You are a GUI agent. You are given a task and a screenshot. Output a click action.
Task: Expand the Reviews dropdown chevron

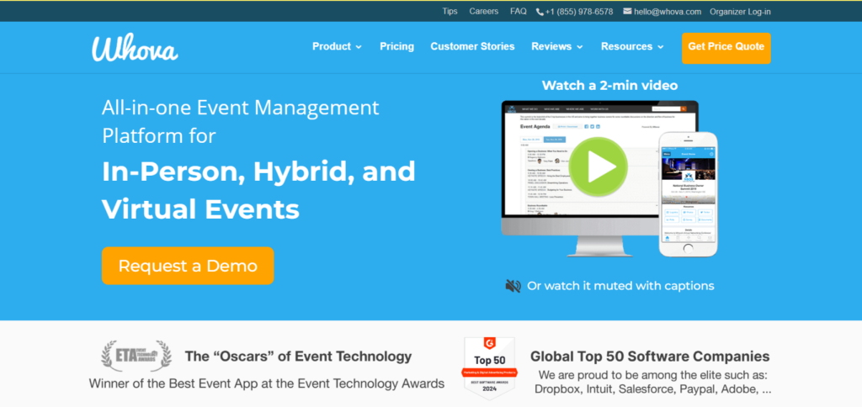tap(579, 47)
